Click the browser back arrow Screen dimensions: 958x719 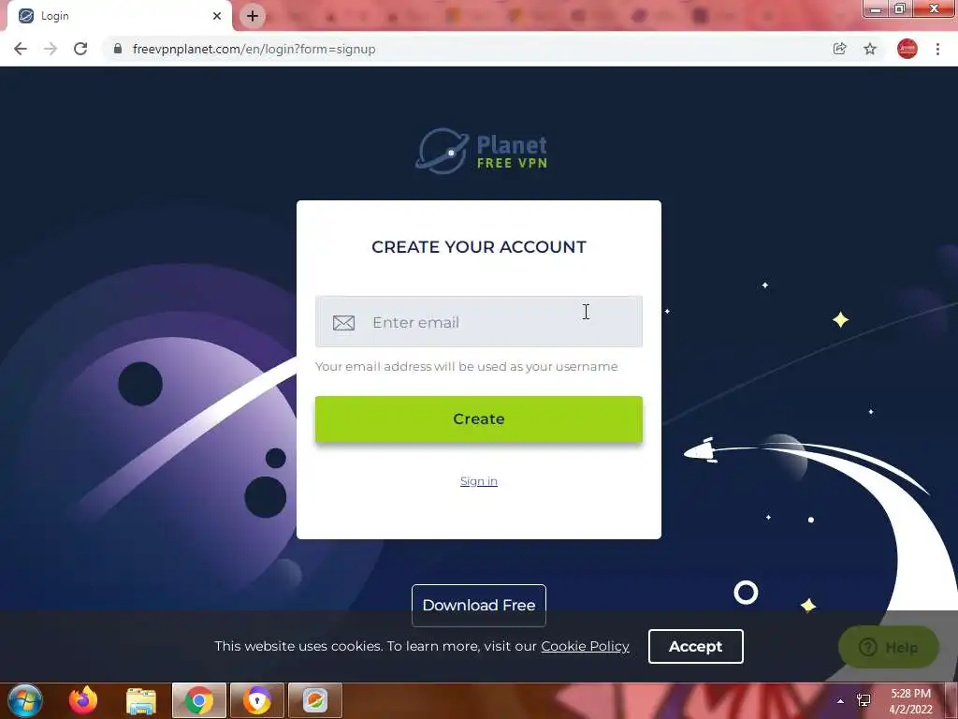(21, 49)
